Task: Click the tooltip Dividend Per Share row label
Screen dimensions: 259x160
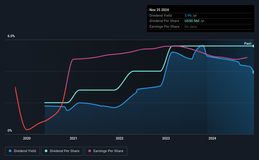Action: [x=164, y=21]
